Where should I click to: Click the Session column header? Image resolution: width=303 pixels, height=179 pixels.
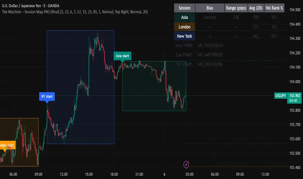(x=185, y=8)
